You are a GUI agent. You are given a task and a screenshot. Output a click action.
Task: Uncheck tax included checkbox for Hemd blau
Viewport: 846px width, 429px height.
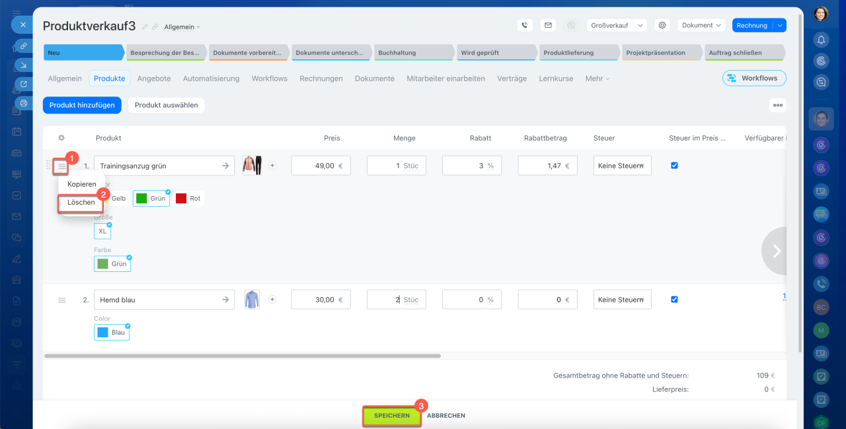[x=674, y=300]
